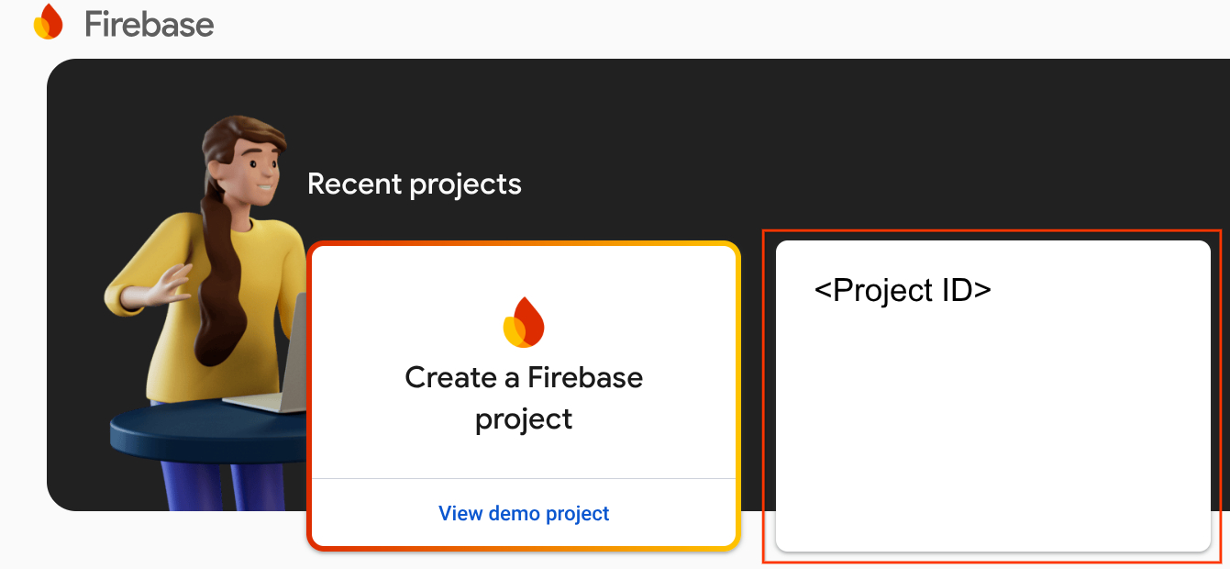Image resolution: width=1230 pixels, height=569 pixels.
Task: Open the <Project ID> project card
Action: (x=993, y=395)
